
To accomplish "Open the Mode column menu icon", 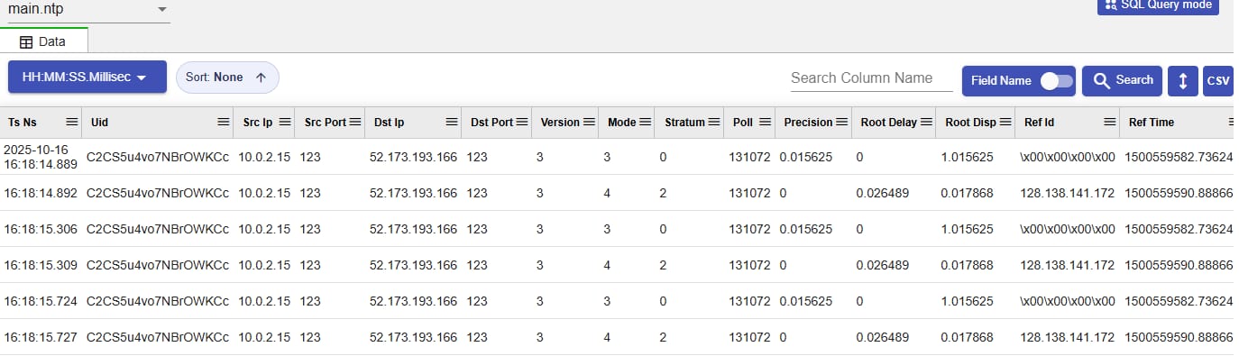I will pyautogui.click(x=645, y=122).
